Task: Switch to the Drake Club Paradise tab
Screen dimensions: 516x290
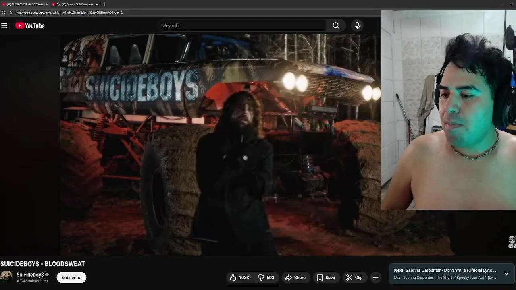Action: point(75,4)
